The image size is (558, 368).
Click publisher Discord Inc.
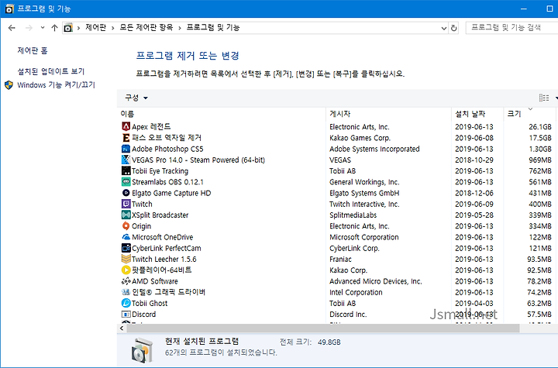pyautogui.click(x=348, y=315)
